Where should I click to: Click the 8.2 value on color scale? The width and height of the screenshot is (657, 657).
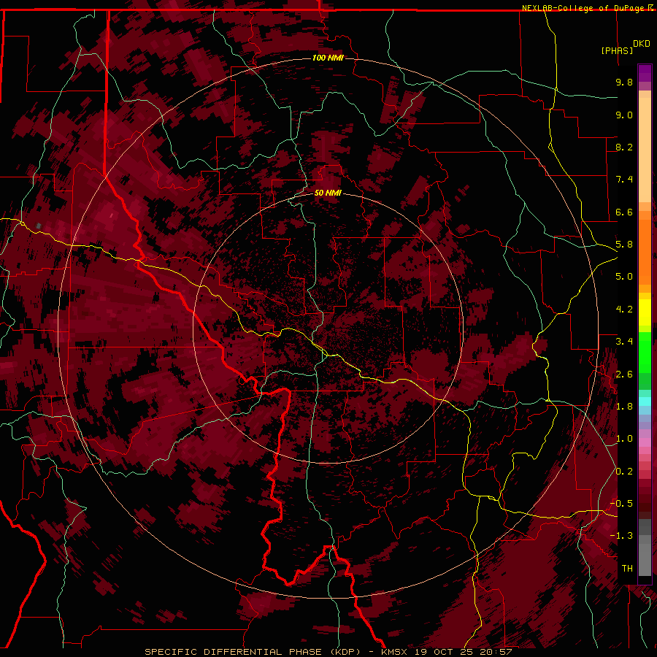(x=624, y=147)
